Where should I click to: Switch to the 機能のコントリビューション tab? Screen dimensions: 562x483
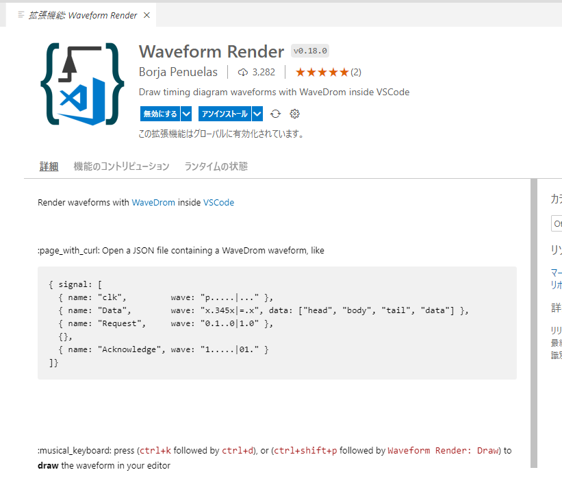coord(121,166)
